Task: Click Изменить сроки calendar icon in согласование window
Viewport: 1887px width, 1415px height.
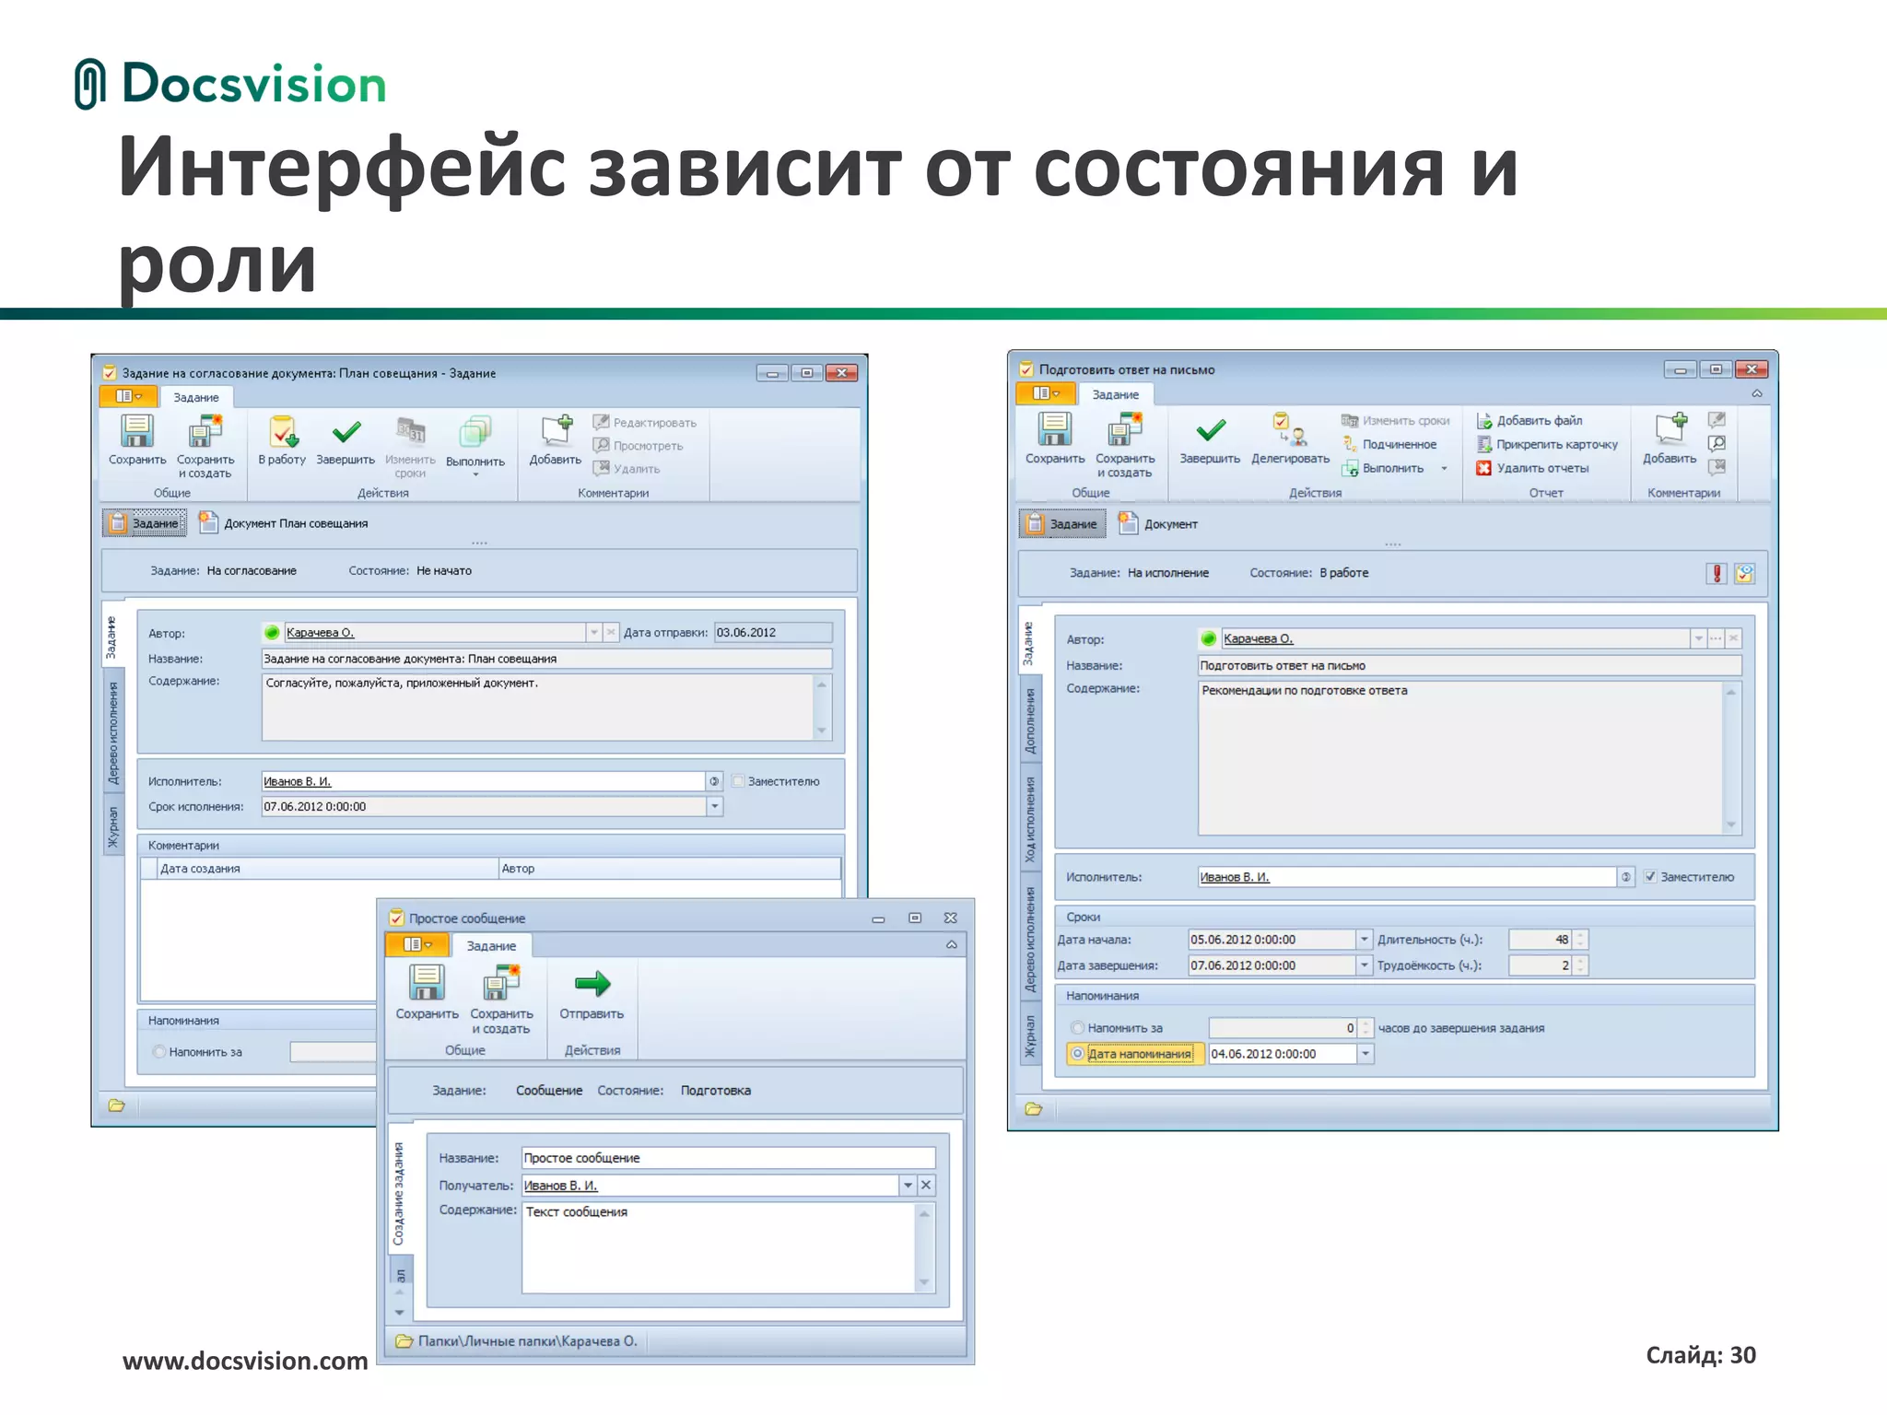Action: (411, 429)
